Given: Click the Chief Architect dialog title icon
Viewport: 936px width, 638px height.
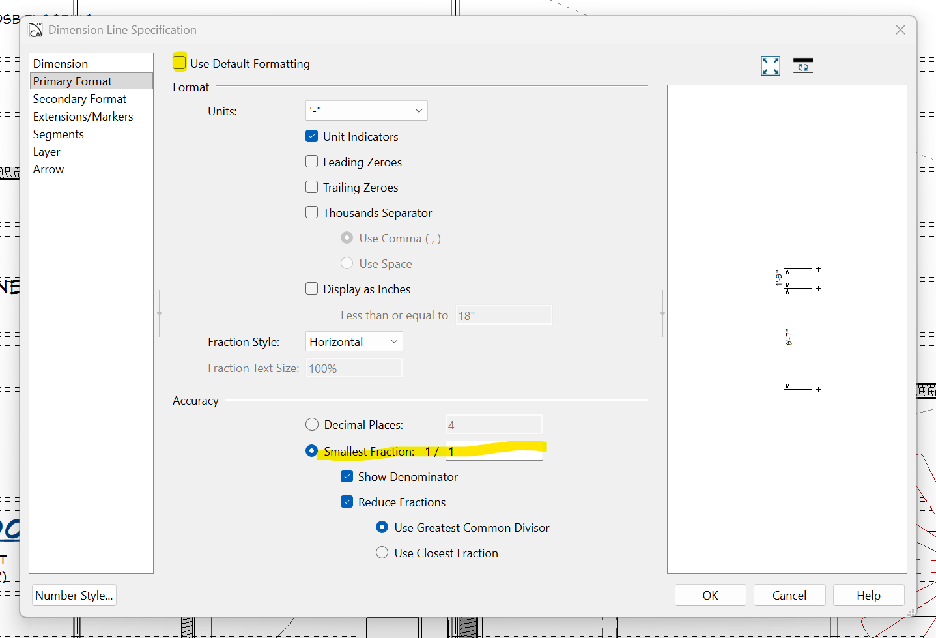Looking at the screenshot, I should 35,30.
